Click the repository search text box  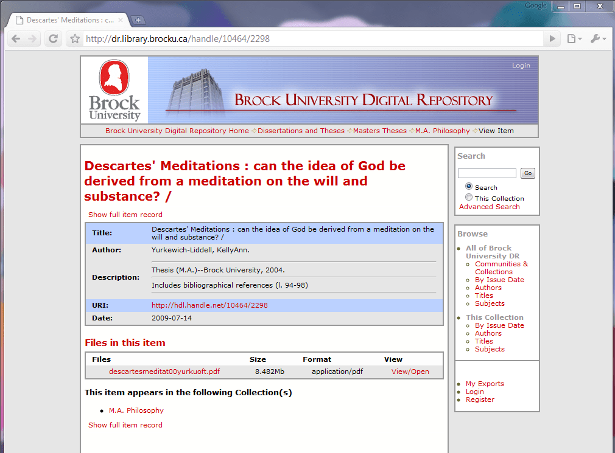click(x=487, y=173)
